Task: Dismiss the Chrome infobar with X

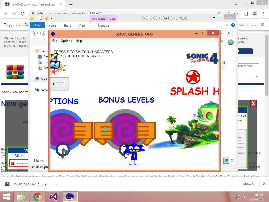Action: [263, 24]
